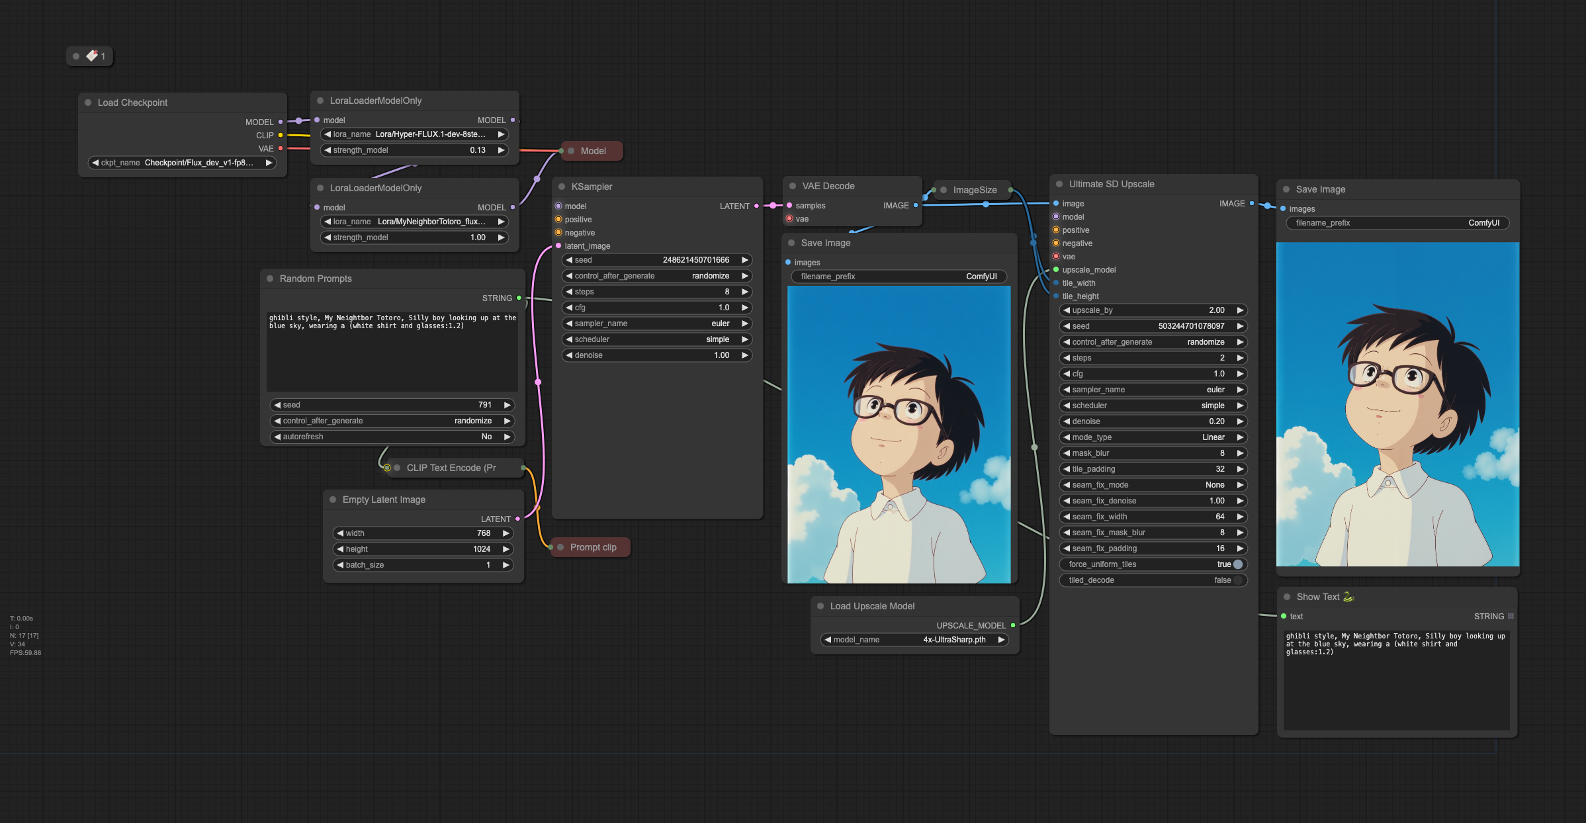Screen dimensions: 1586x823
Task: Collapse the KSampler node via its dot
Action: pyautogui.click(x=562, y=187)
